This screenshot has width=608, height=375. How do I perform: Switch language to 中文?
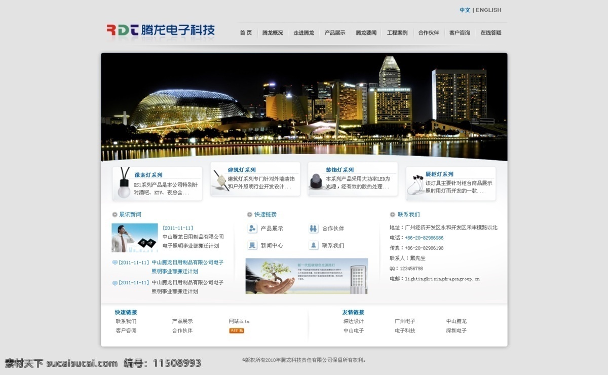coord(465,10)
